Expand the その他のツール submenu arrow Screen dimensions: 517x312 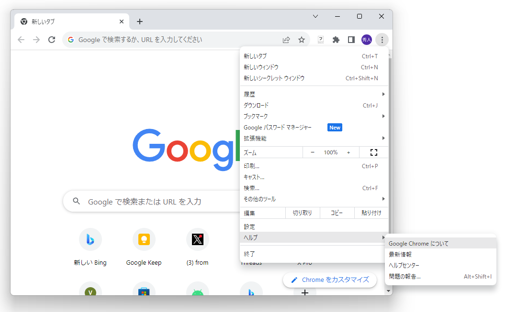coord(383,199)
